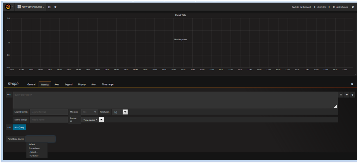Switch to the Alert tab
Screen dimensions: 358x163
coord(94,84)
